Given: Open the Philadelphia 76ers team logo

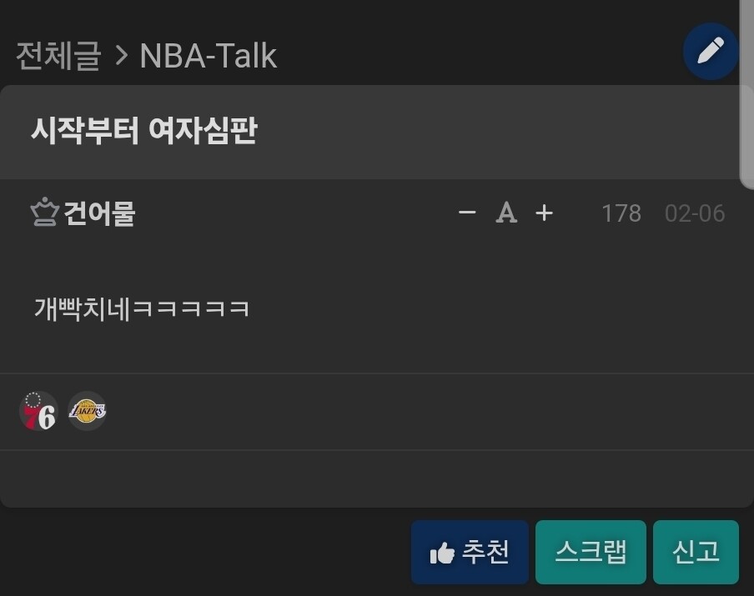Looking at the screenshot, I should coord(38,411).
